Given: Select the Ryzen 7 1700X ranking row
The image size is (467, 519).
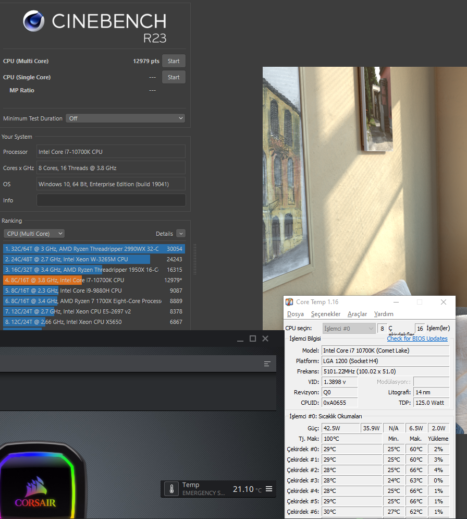Looking at the screenshot, I should point(94,301).
